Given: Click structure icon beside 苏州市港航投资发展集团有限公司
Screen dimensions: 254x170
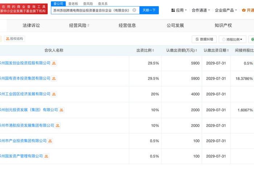Looking at the screenshot, I should (x=58, y=126).
